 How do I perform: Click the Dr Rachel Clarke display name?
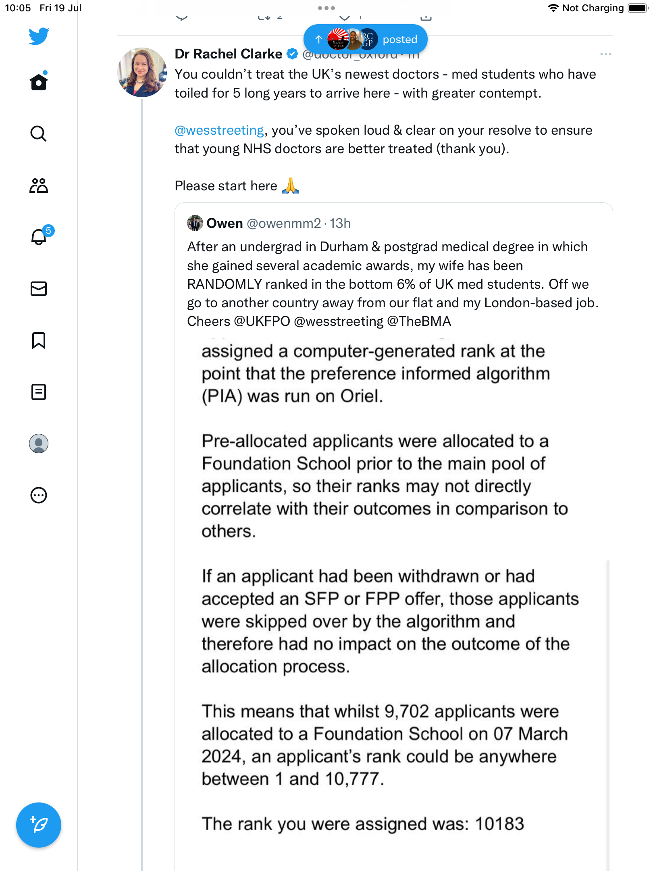coord(228,54)
